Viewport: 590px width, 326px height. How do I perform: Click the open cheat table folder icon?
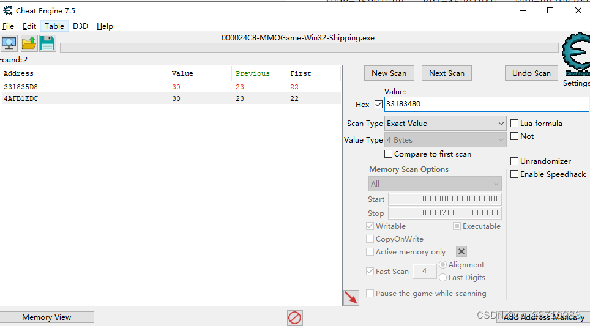coord(29,43)
